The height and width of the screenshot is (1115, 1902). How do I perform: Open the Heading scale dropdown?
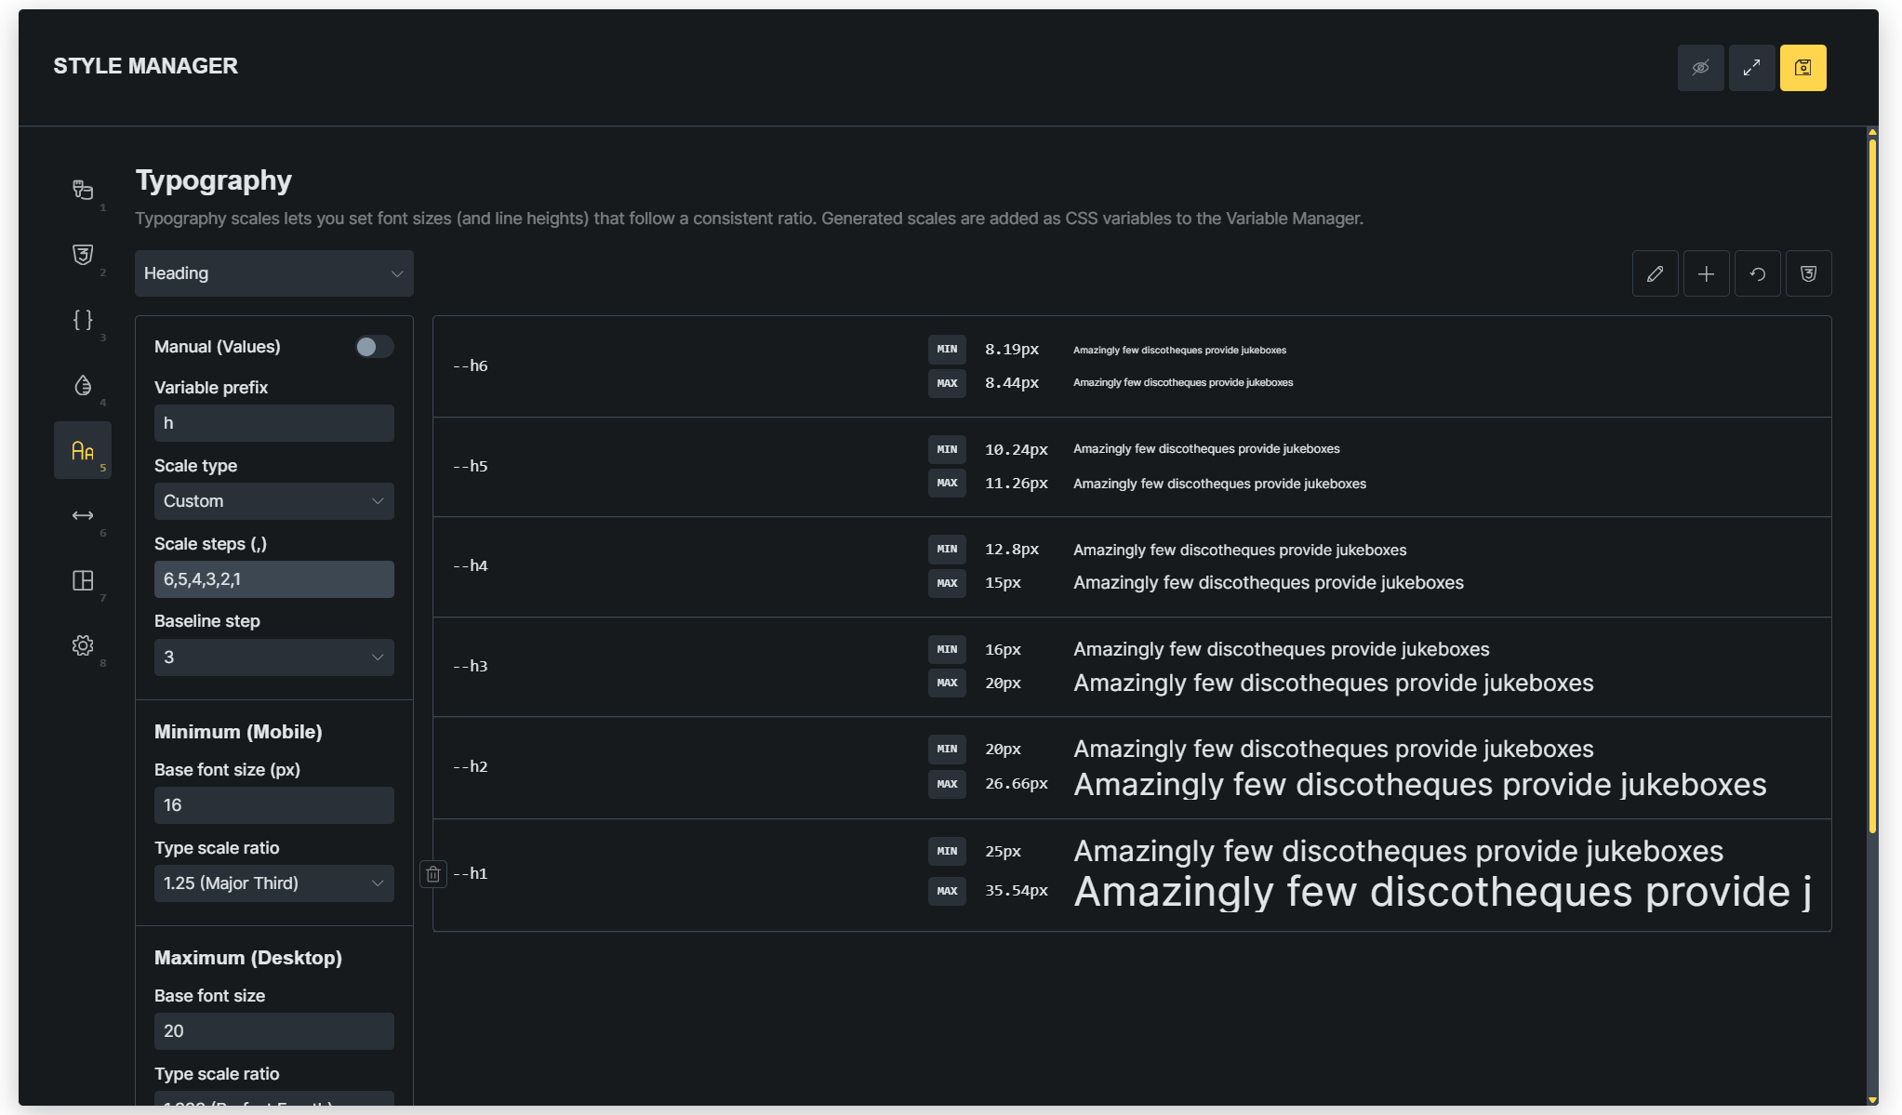273,273
